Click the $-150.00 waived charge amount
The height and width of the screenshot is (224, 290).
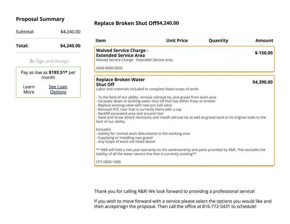point(264,53)
